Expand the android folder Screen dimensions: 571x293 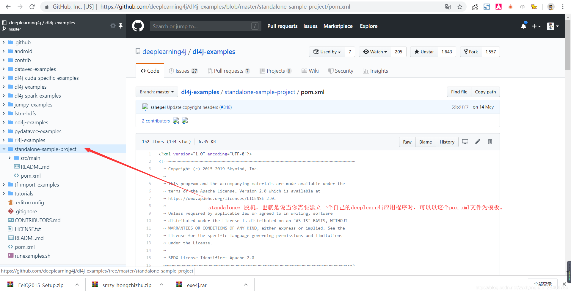coord(4,51)
